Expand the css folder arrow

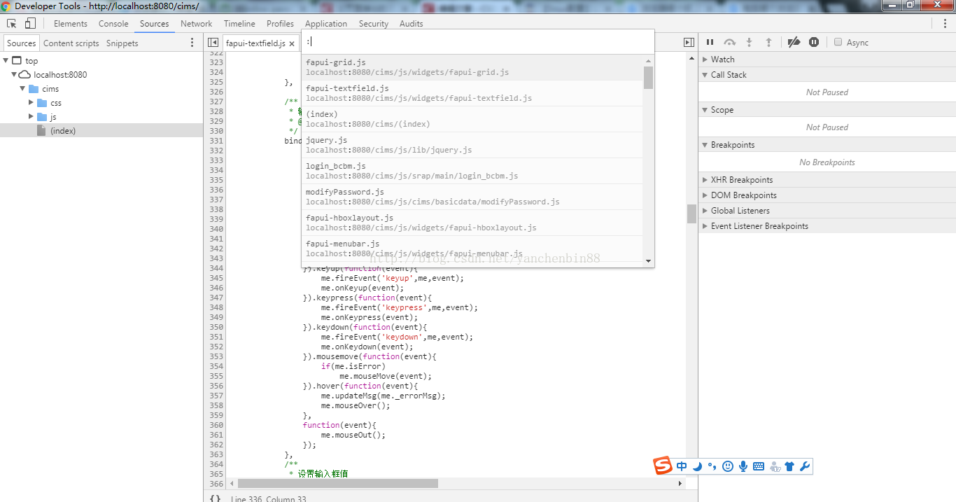click(31, 103)
